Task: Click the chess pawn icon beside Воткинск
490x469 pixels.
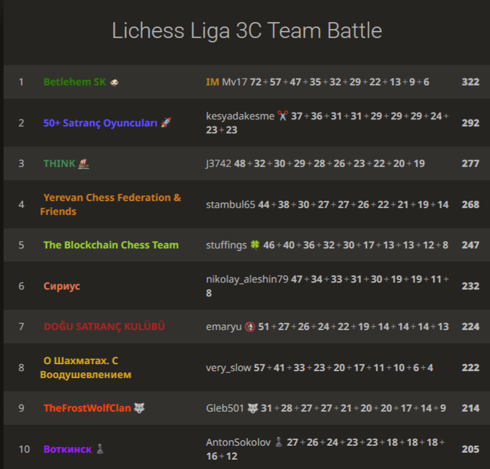Action: 100,449
